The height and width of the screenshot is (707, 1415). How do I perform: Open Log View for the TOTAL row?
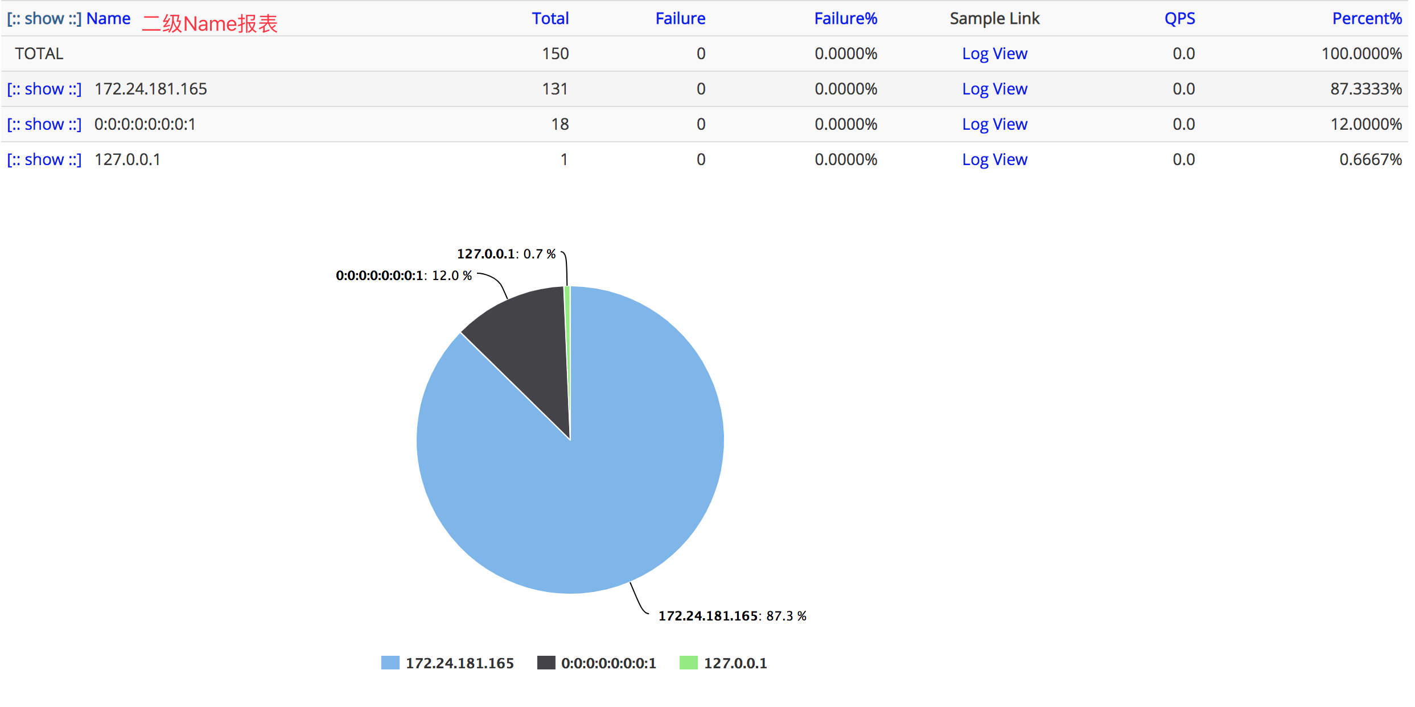(994, 53)
